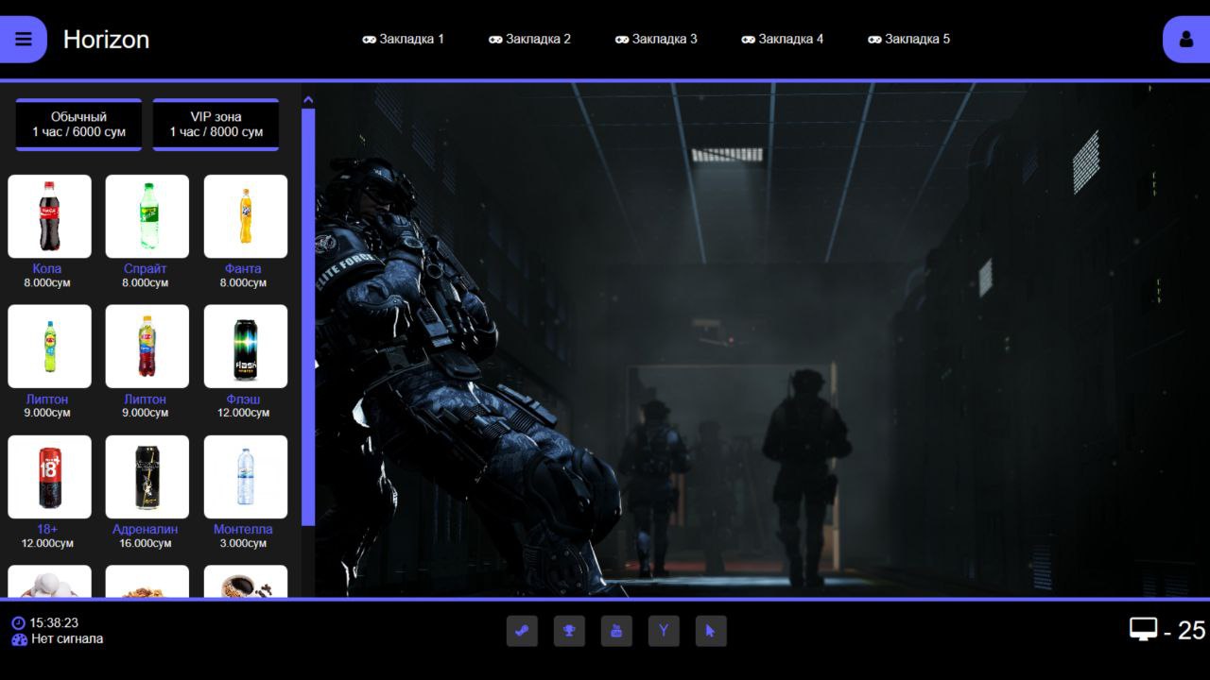The height and width of the screenshot is (680, 1210).
Task: Click the 16.000сум price under Адреналин
Action: point(146,544)
